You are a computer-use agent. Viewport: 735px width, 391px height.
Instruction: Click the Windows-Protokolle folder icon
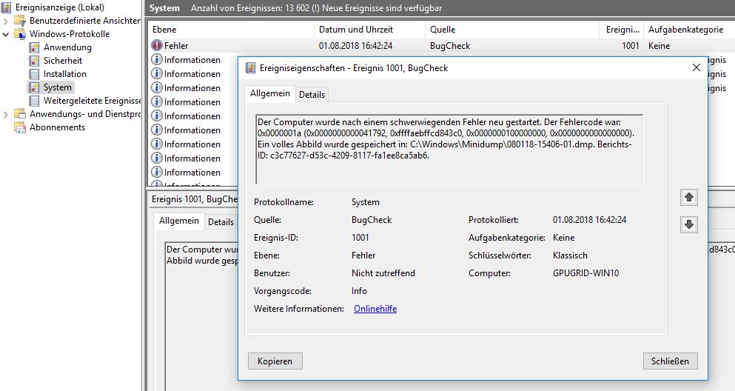(x=20, y=34)
